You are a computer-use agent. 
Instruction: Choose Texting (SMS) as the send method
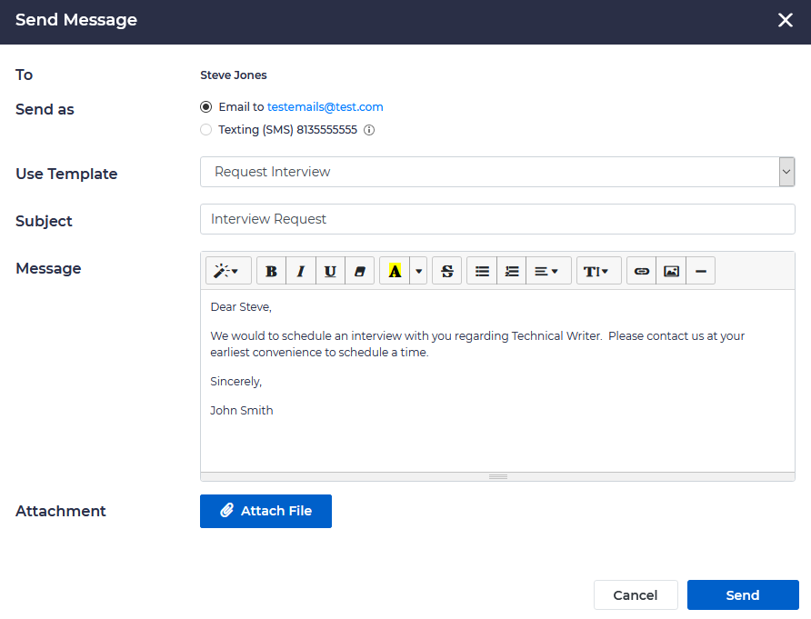[x=205, y=129]
